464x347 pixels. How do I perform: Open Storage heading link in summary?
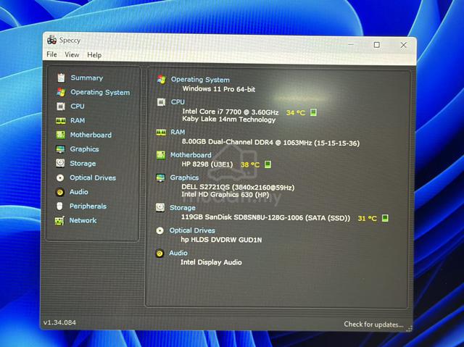[x=182, y=208]
